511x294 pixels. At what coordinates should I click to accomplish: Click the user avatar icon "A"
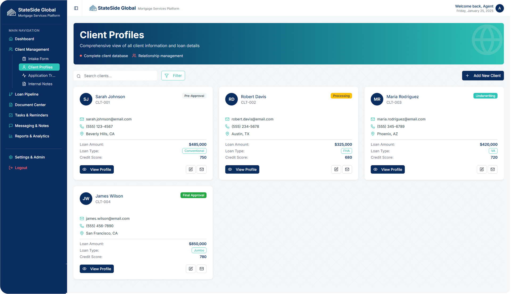pyautogui.click(x=500, y=8)
